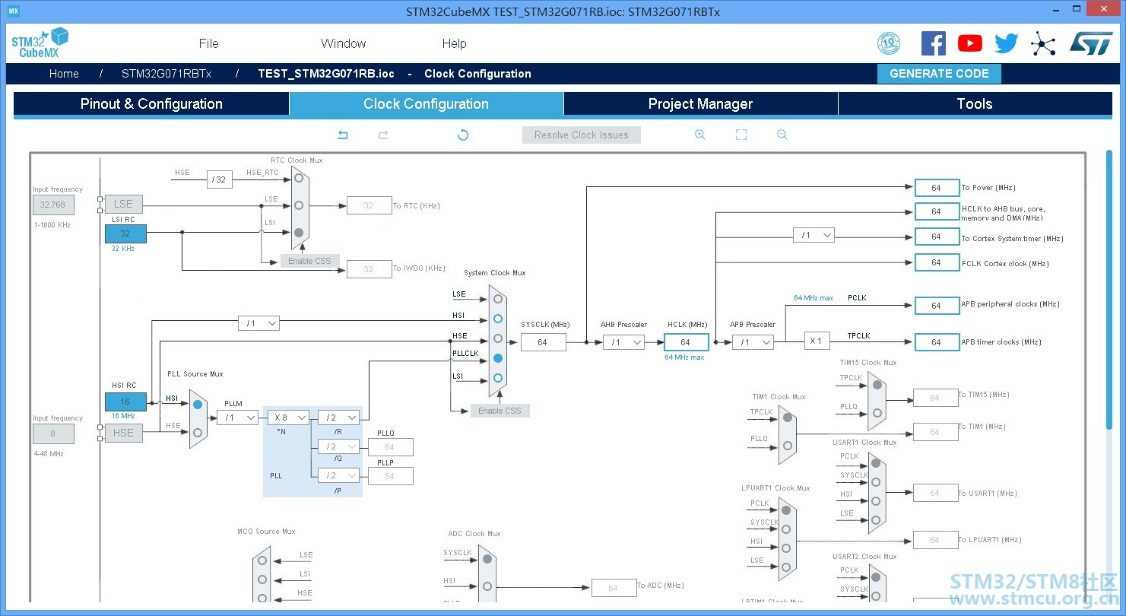Click the SYSCLK (MHz) value field

coord(544,342)
